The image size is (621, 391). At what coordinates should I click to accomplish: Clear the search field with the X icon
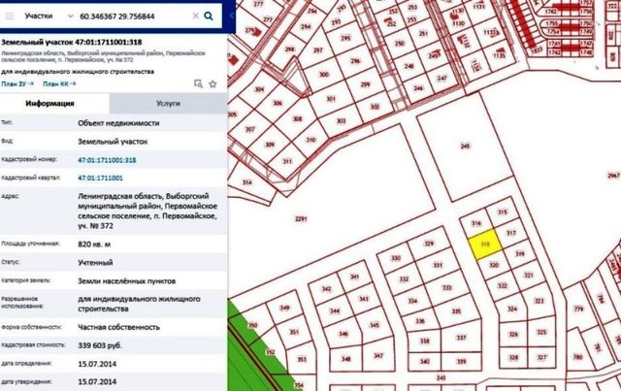coord(196,16)
